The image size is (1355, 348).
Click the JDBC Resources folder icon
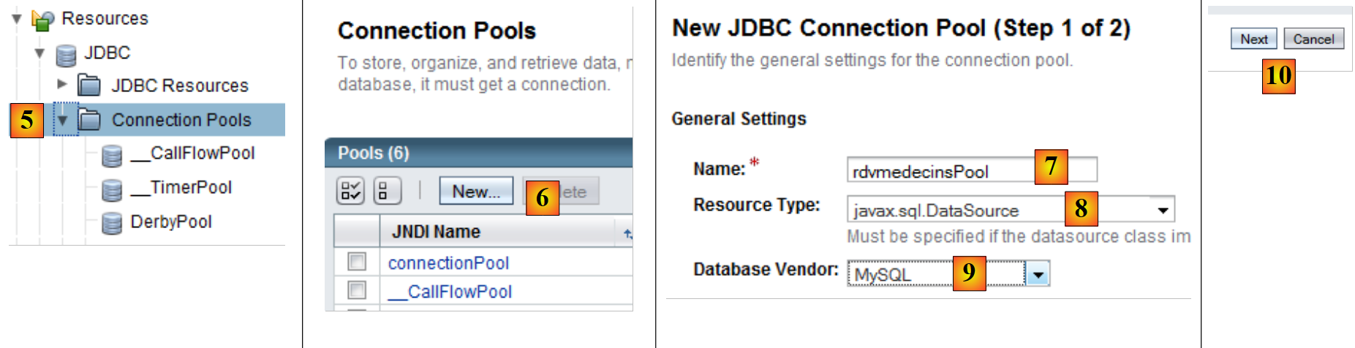[x=89, y=86]
